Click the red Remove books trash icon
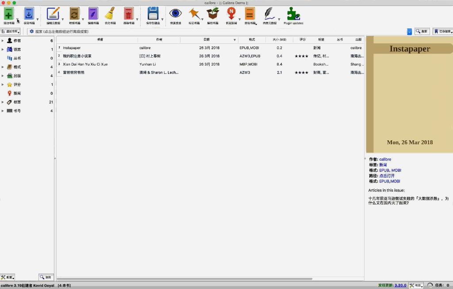Screen dimensions: 453x289 (129, 14)
